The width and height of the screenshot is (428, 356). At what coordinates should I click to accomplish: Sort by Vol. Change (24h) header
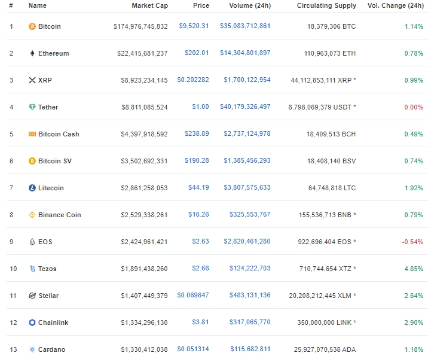[396, 5]
